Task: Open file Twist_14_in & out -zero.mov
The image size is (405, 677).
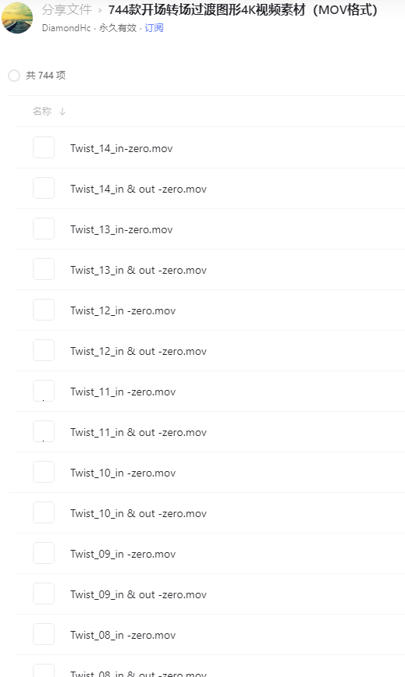Action: tap(139, 189)
